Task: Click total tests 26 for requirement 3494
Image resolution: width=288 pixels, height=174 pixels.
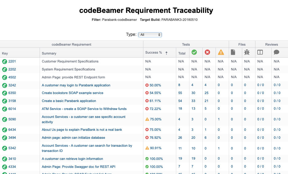Action: (x=180, y=138)
